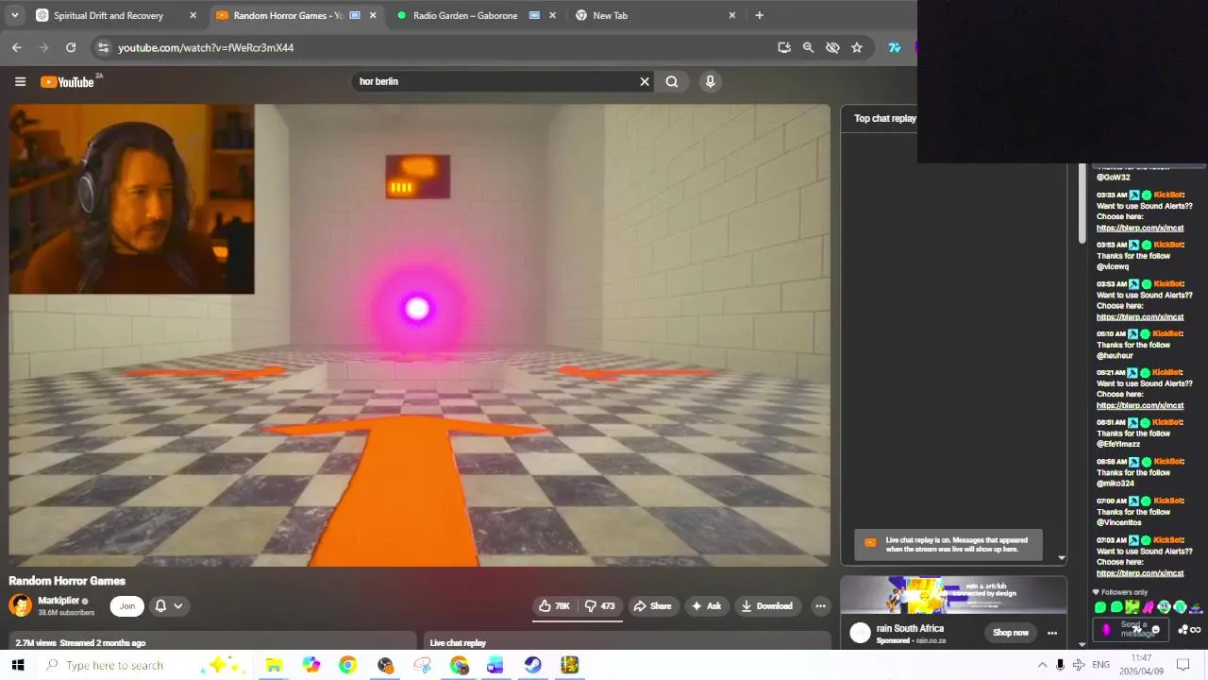Viewport: 1208px width, 680px height.
Task: Open a new browser tab with plus
Action: (759, 15)
